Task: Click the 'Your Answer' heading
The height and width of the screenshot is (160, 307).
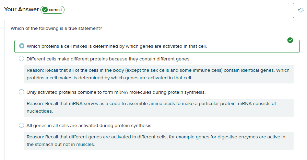Action: [21, 10]
